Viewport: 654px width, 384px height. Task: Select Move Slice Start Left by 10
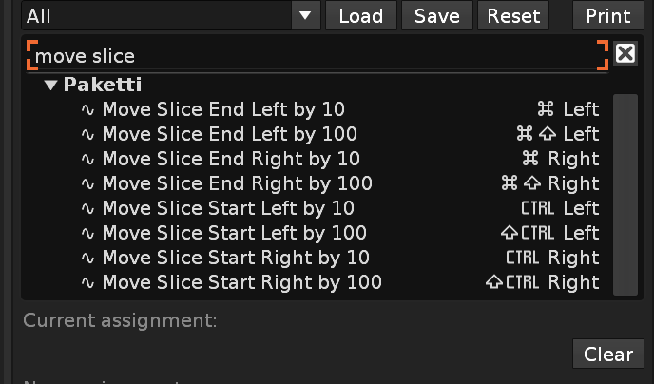pos(228,208)
